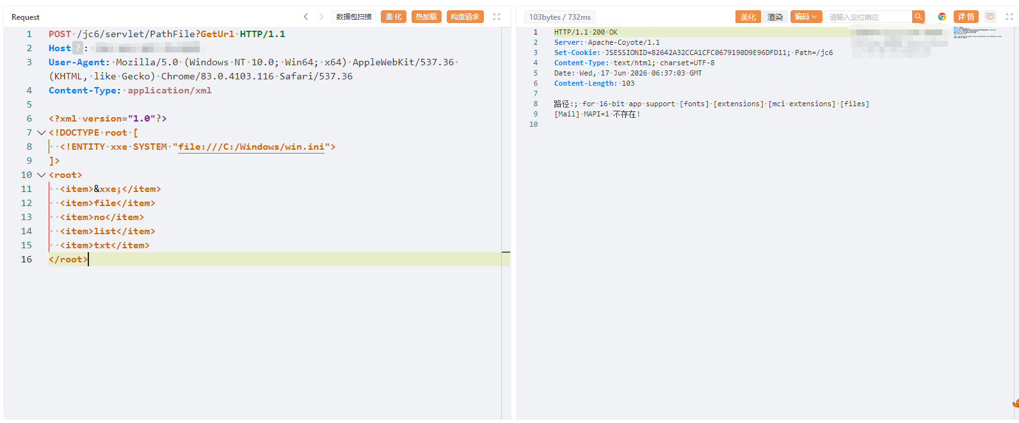Click the comment bubble icon in the response toolbar
1019x423 pixels.
(990, 17)
